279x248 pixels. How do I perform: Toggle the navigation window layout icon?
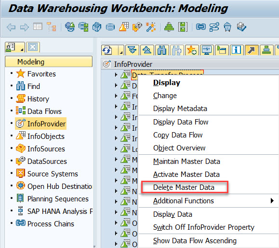38,26
